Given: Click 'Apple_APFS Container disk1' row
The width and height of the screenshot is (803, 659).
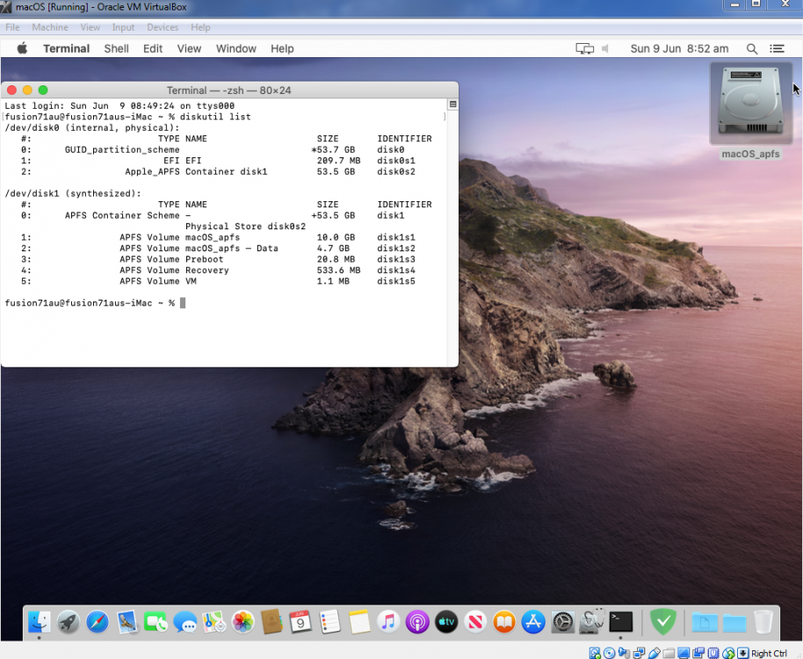Looking at the screenshot, I should tap(218, 171).
